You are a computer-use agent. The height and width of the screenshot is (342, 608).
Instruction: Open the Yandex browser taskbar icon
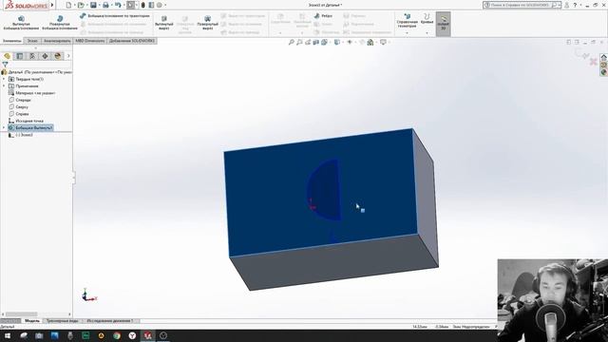(132, 335)
